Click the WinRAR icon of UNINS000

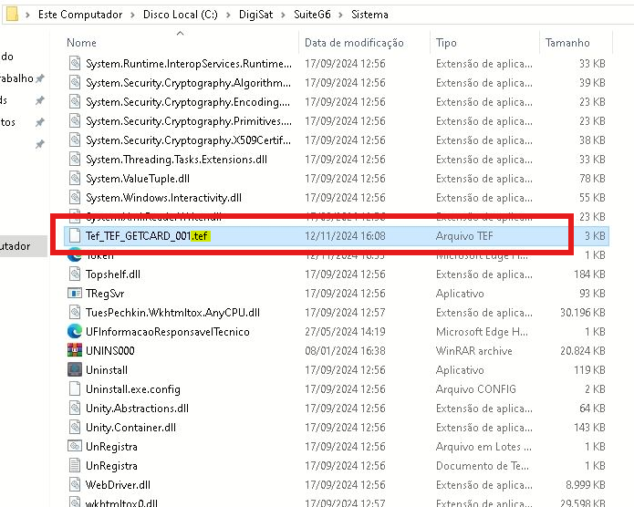75,351
